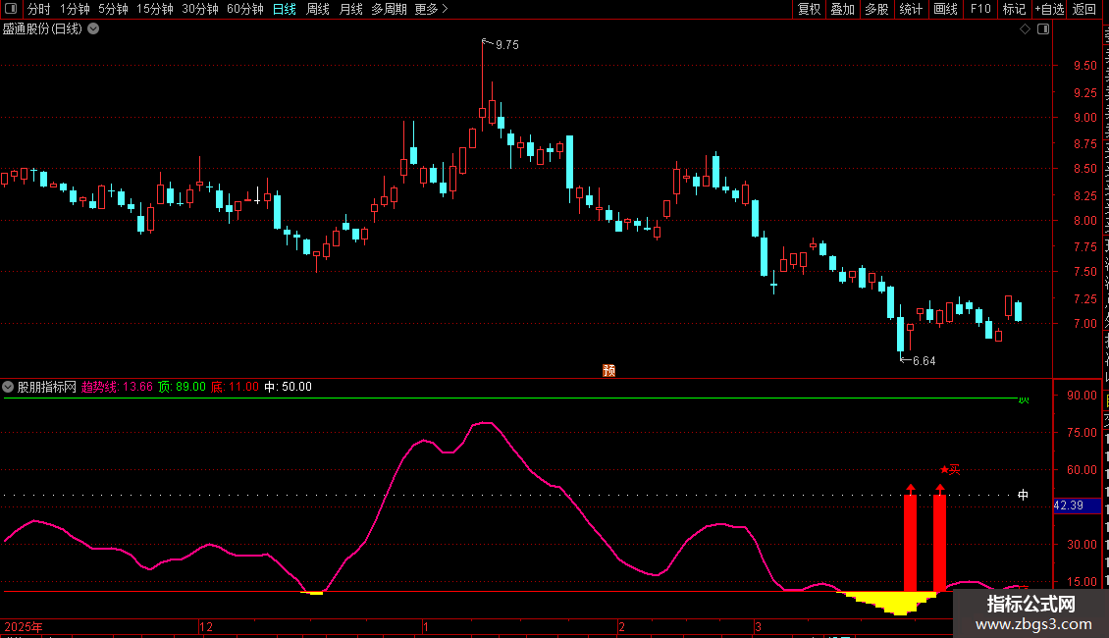Add the stock via +自选 button

pos(1048,10)
